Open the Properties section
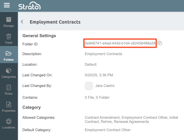Screen dimensions: 184x140 (x=9, y=107)
